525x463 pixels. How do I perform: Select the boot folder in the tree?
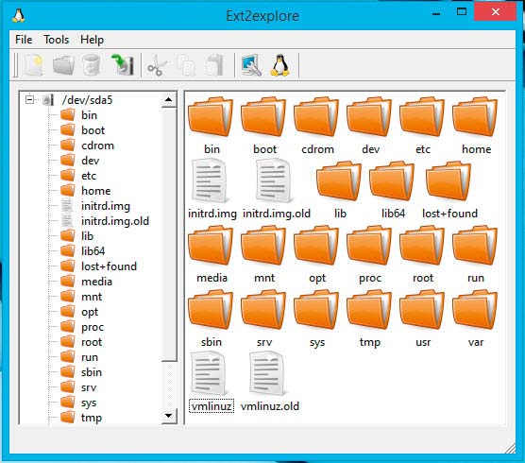point(93,130)
